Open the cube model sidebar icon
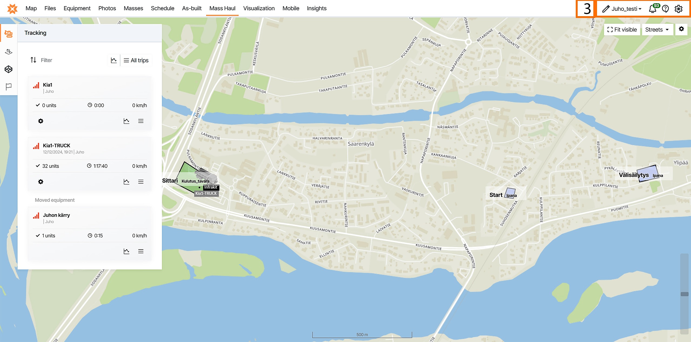This screenshot has height=342, width=691. pyautogui.click(x=9, y=69)
